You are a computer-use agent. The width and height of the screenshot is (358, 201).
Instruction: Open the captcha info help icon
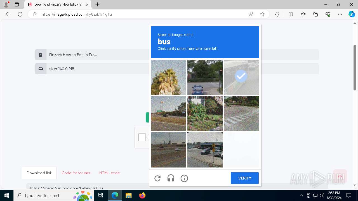coord(184,178)
